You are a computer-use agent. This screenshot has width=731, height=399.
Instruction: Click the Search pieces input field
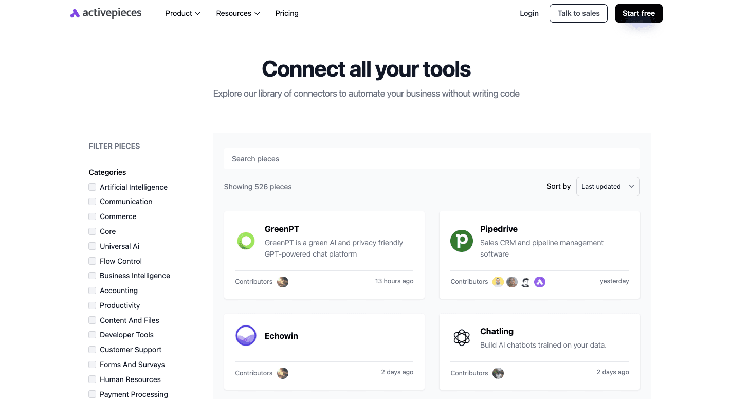click(432, 159)
